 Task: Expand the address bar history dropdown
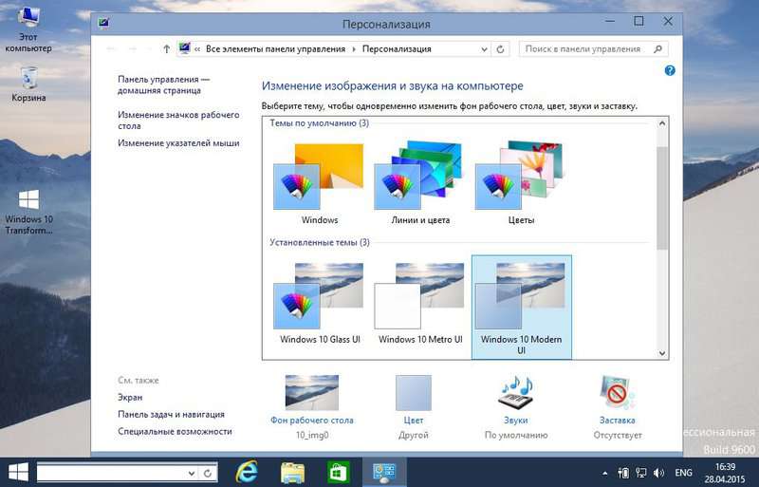(x=484, y=49)
